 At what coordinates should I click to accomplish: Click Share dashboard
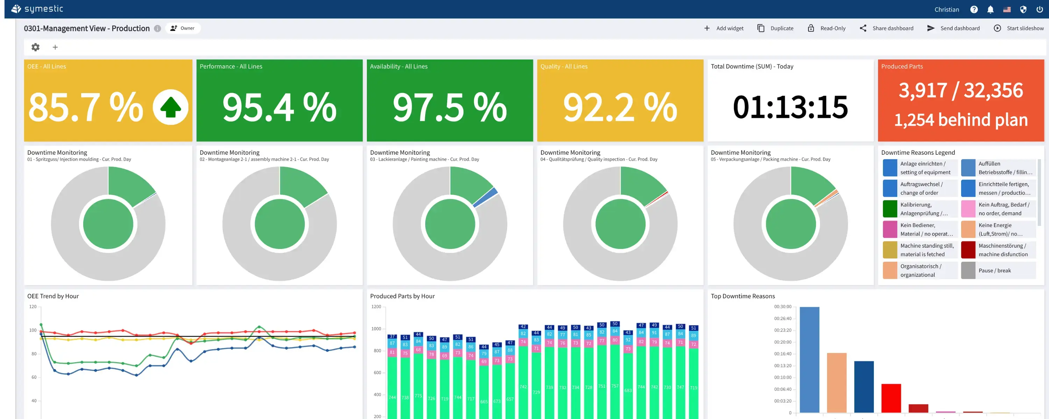click(886, 28)
